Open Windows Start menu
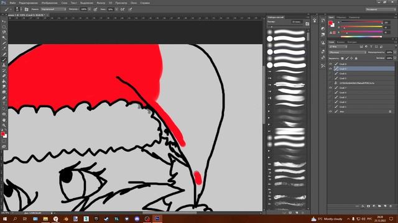 coord(4,219)
